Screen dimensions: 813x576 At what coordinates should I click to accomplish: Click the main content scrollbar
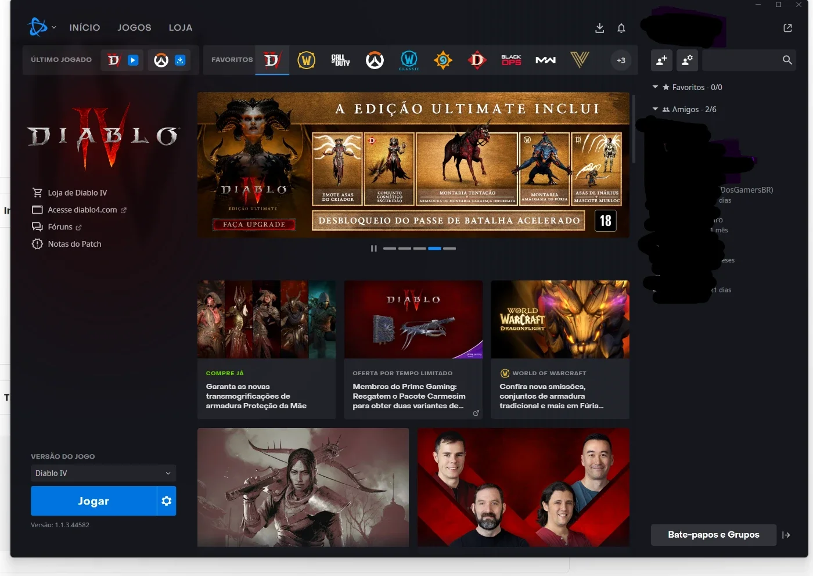[634, 129]
